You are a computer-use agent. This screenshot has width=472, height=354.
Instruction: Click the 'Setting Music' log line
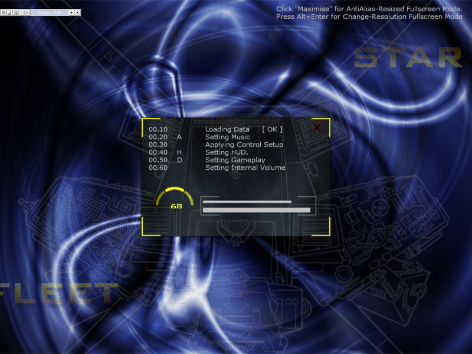228,137
